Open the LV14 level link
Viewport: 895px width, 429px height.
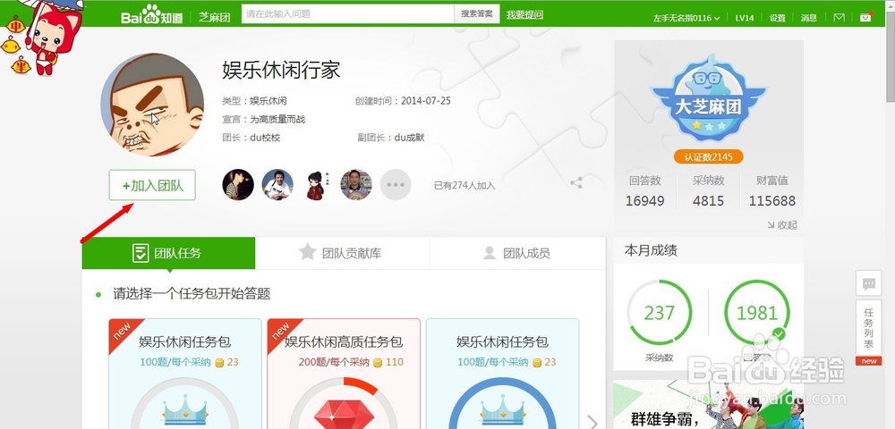(745, 18)
